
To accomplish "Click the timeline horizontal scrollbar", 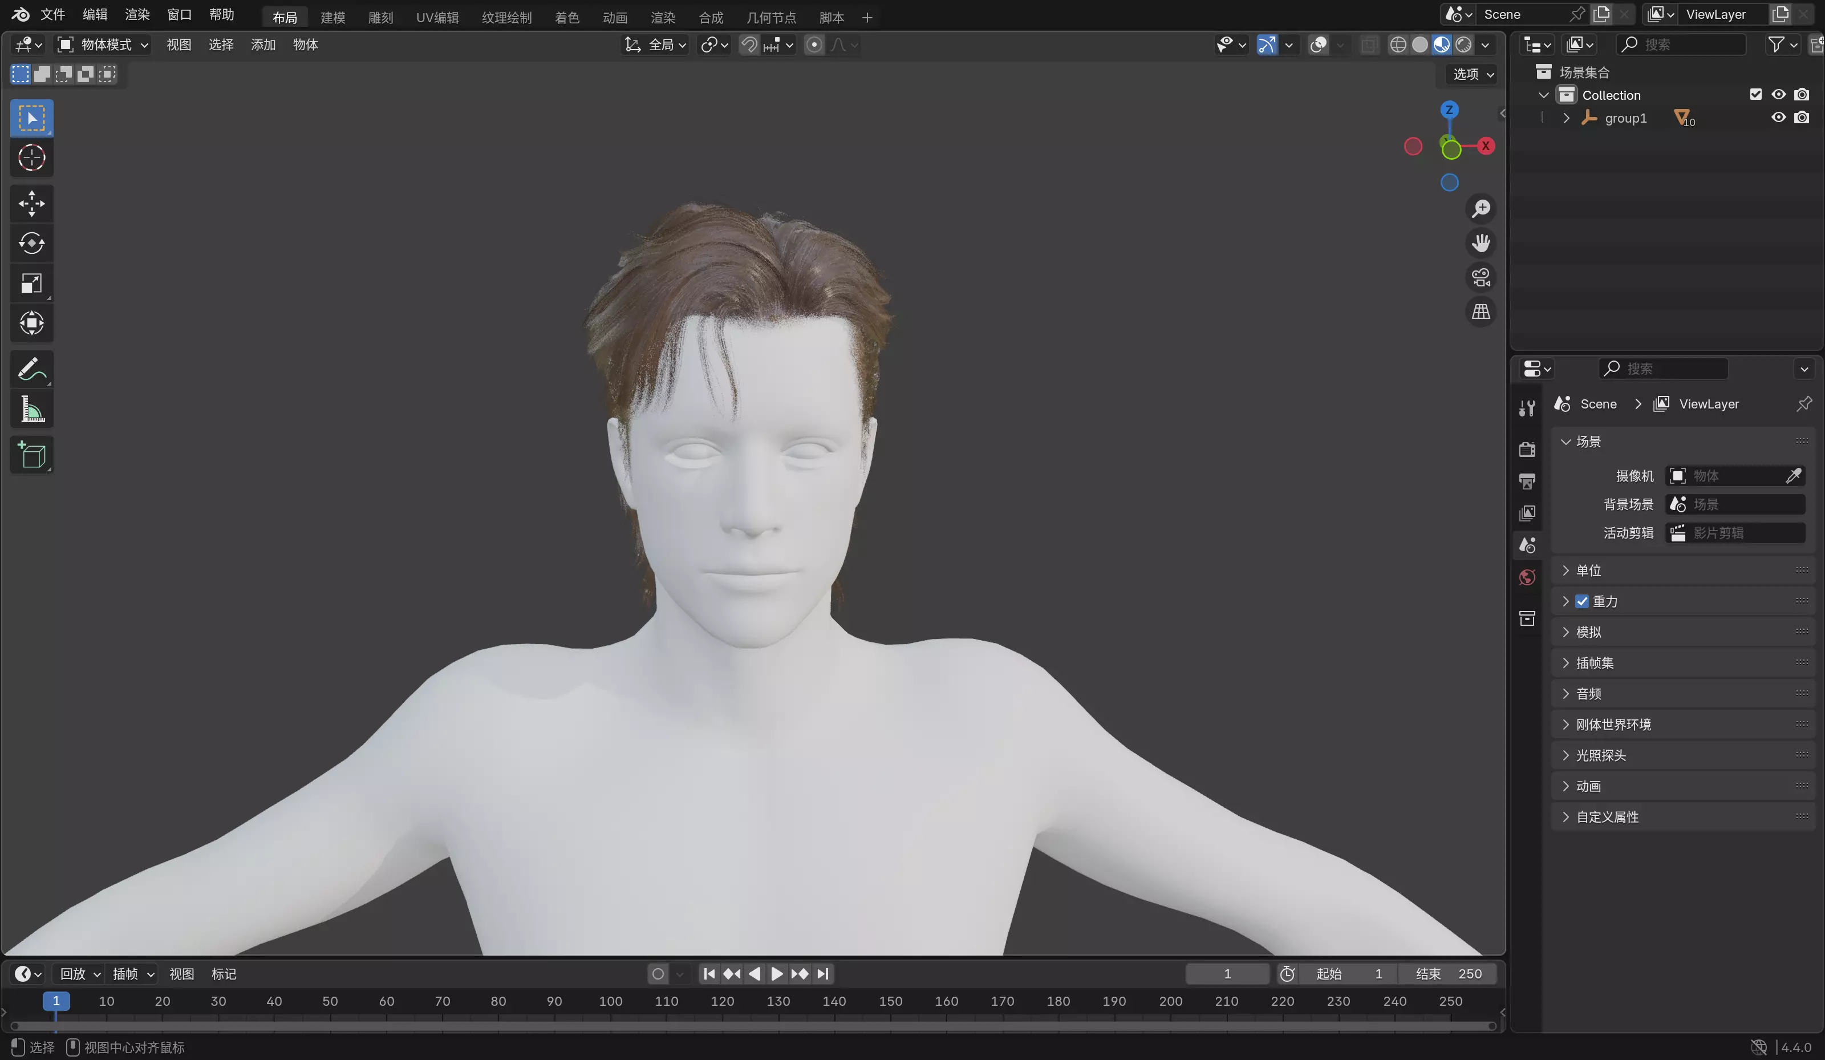I will (753, 1025).
